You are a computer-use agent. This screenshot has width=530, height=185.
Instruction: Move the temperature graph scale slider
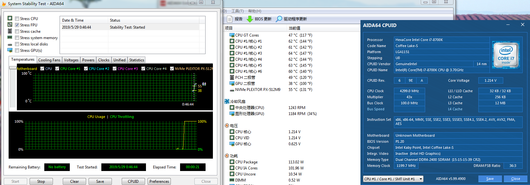[x=13, y=68]
